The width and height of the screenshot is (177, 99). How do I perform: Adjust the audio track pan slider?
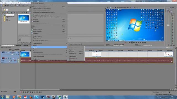pyautogui.click(x=9, y=62)
